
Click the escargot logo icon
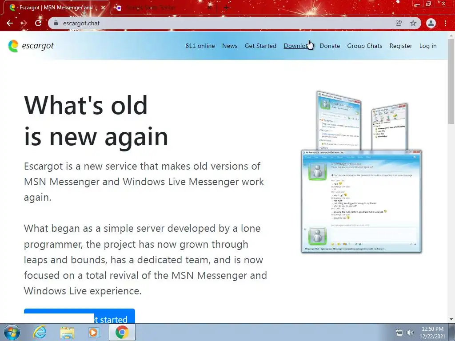tap(13, 46)
